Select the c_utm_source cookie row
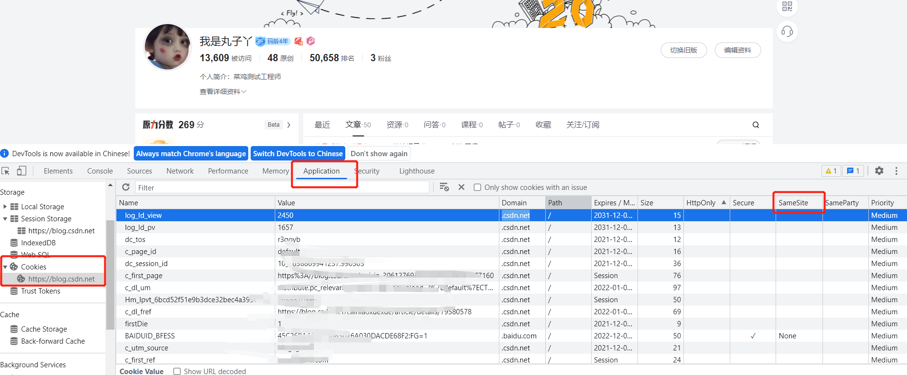Image resolution: width=907 pixels, height=375 pixels. point(511,348)
